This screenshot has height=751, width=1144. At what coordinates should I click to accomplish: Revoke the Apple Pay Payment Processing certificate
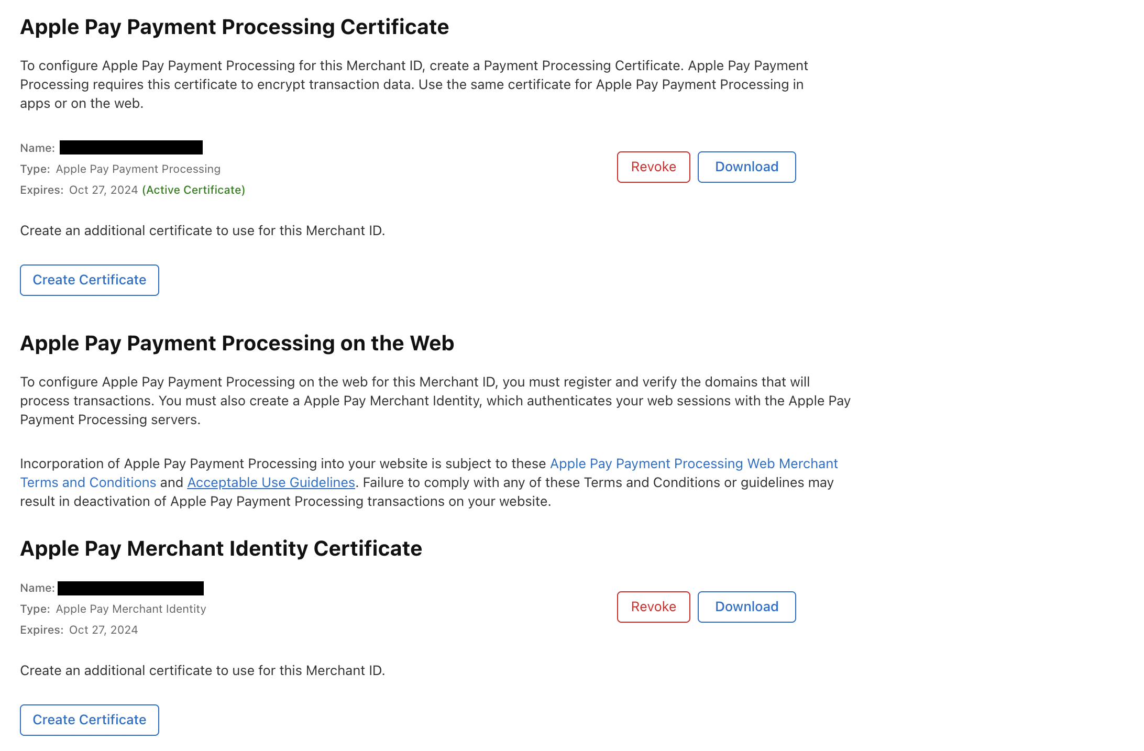click(653, 167)
